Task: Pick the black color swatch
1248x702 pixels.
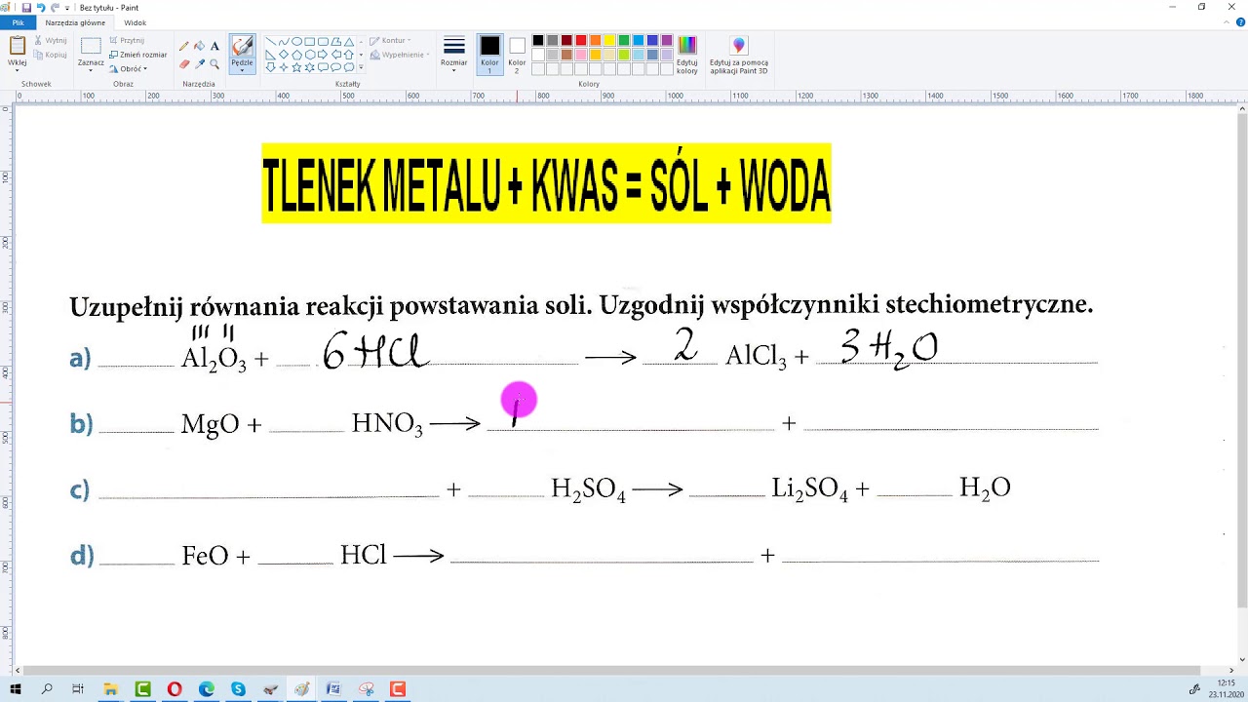Action: (538, 40)
